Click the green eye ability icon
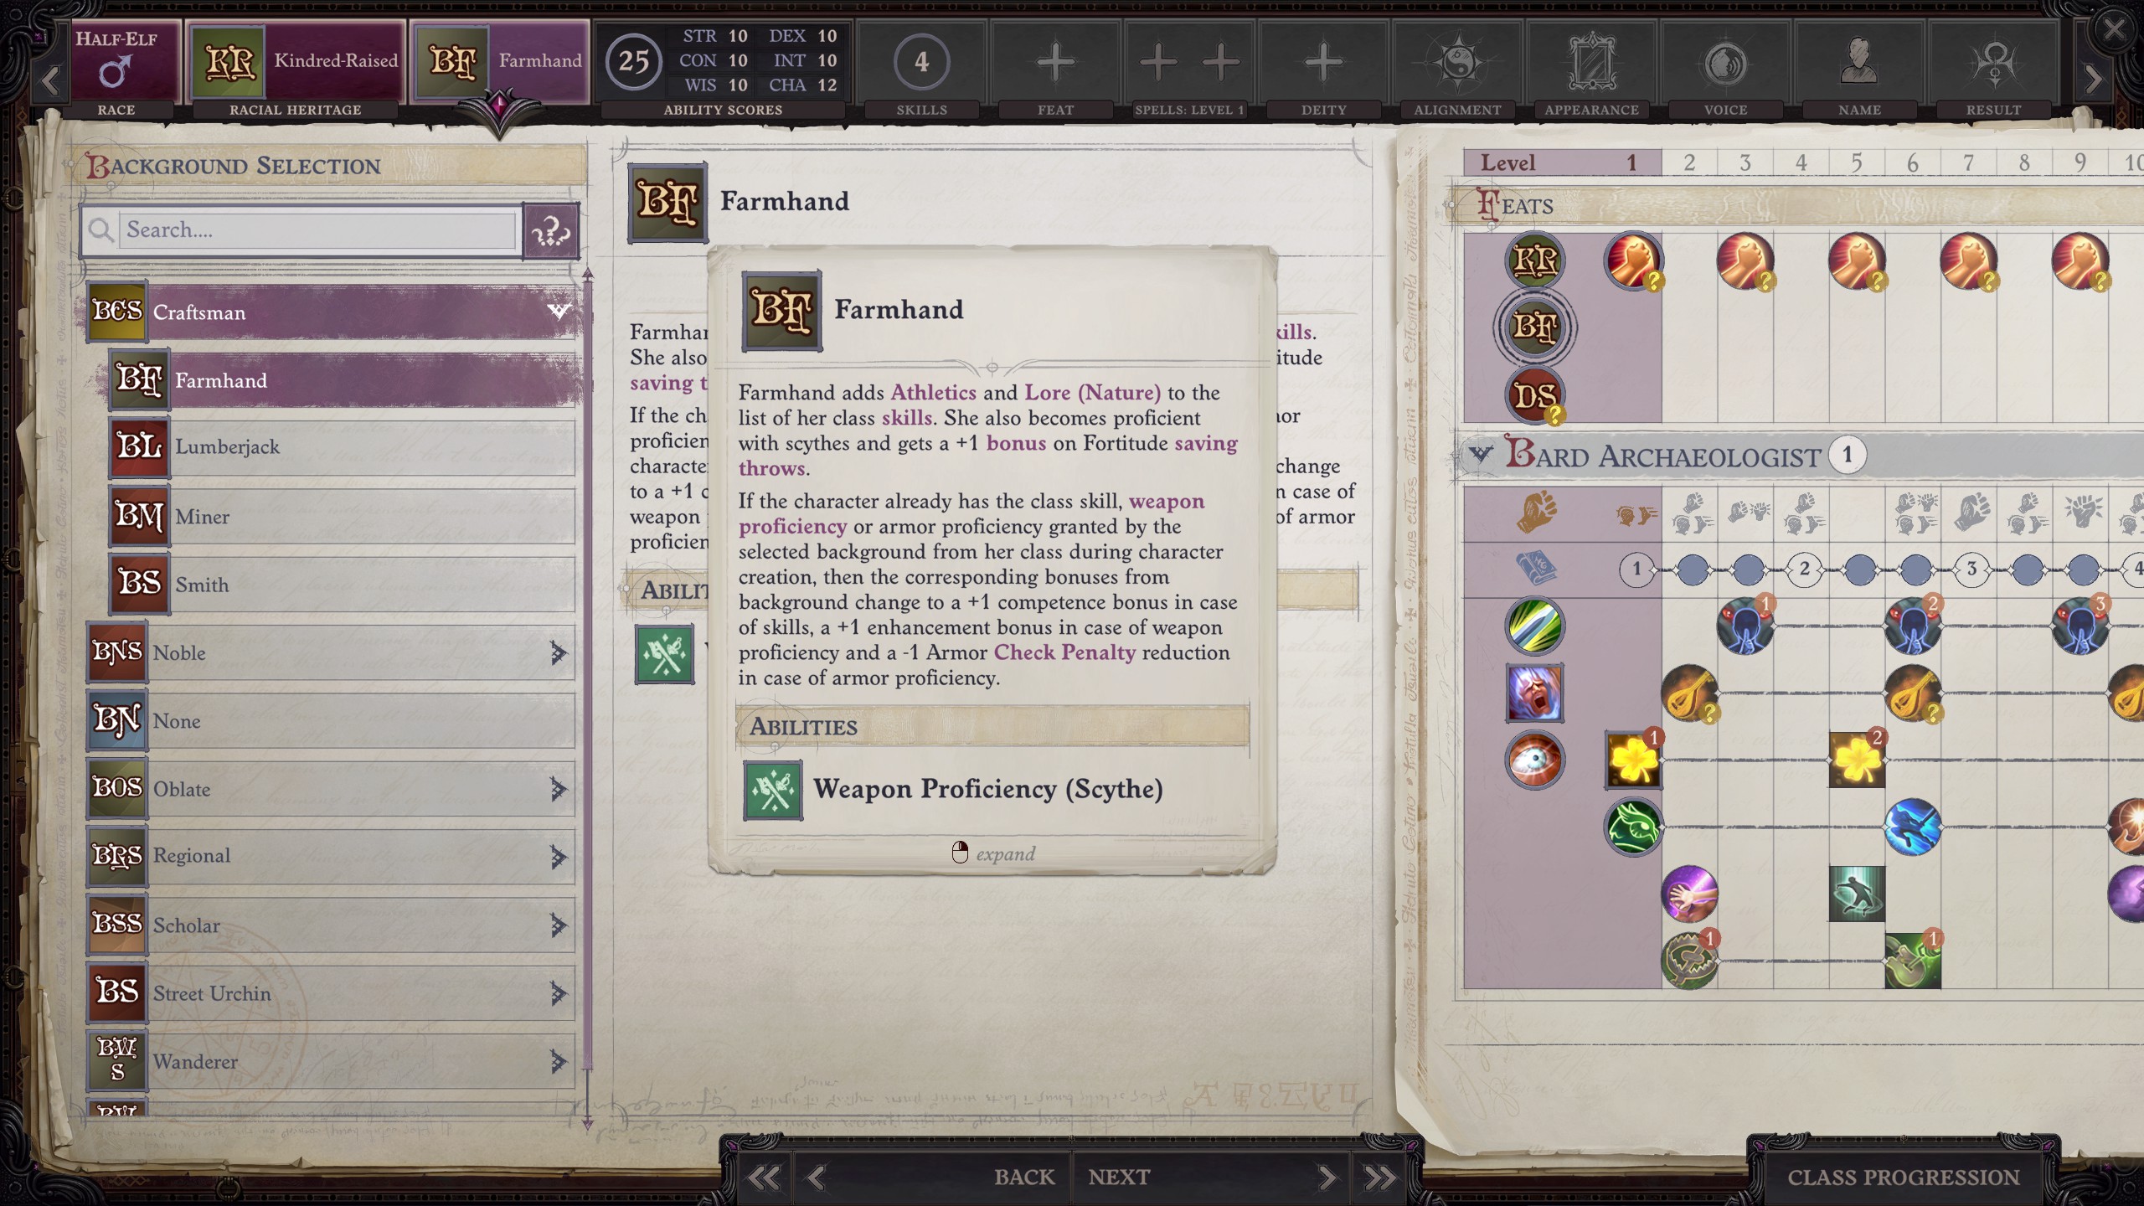The height and width of the screenshot is (1206, 2144). pyautogui.click(x=1633, y=827)
